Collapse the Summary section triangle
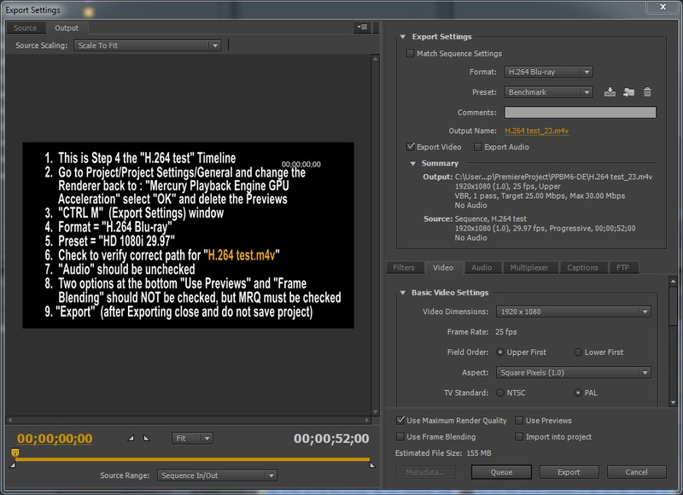Viewport: 683px width, 495px height. (x=414, y=163)
